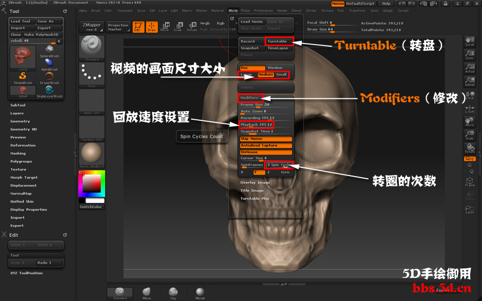Toggle the XYZ rotation button
The image size is (482, 301).
pos(470,159)
